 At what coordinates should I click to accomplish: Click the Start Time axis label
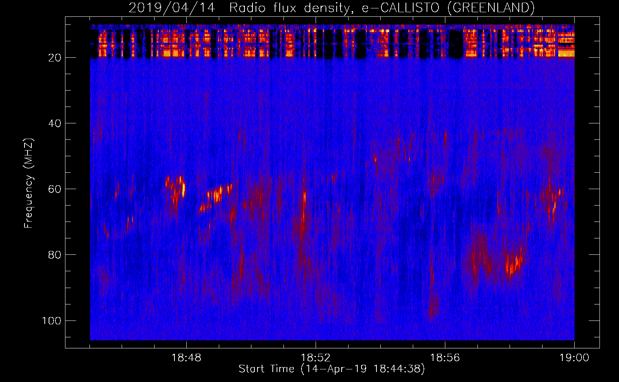(x=332, y=369)
